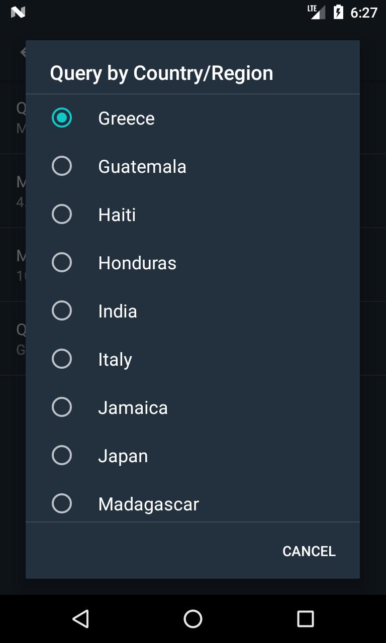386x643 pixels.
Task: Select the Madagascar radio button
Action: point(62,504)
